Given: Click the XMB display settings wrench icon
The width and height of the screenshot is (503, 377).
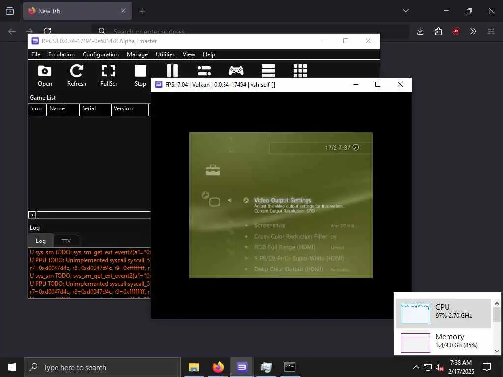Looking at the screenshot, I should tap(211, 199).
